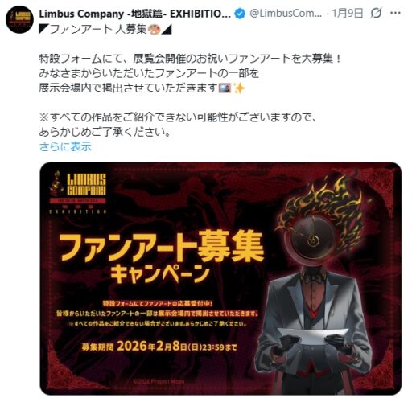
Task: Click the @LimbusCom... handle
Action: point(286,13)
